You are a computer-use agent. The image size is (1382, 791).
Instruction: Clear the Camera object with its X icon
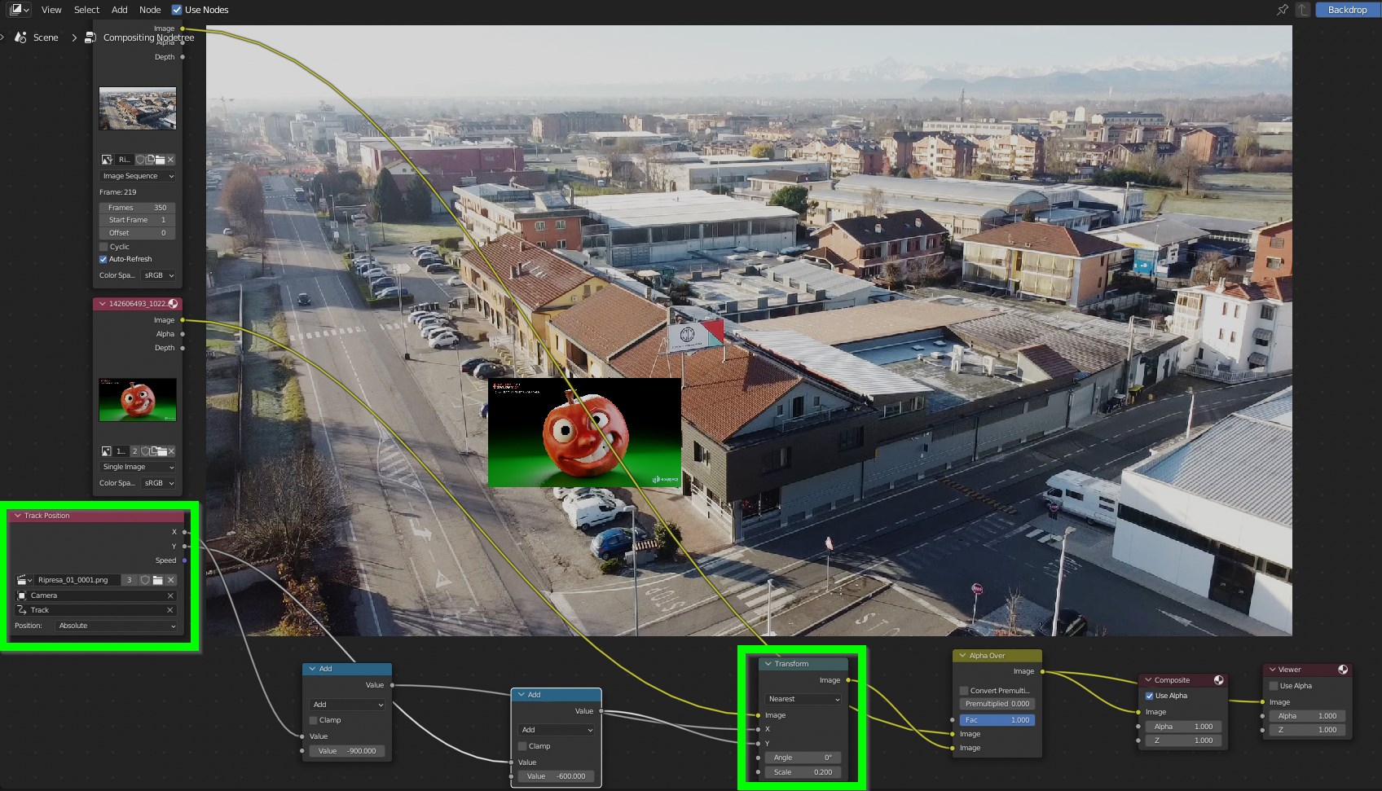[x=169, y=595]
